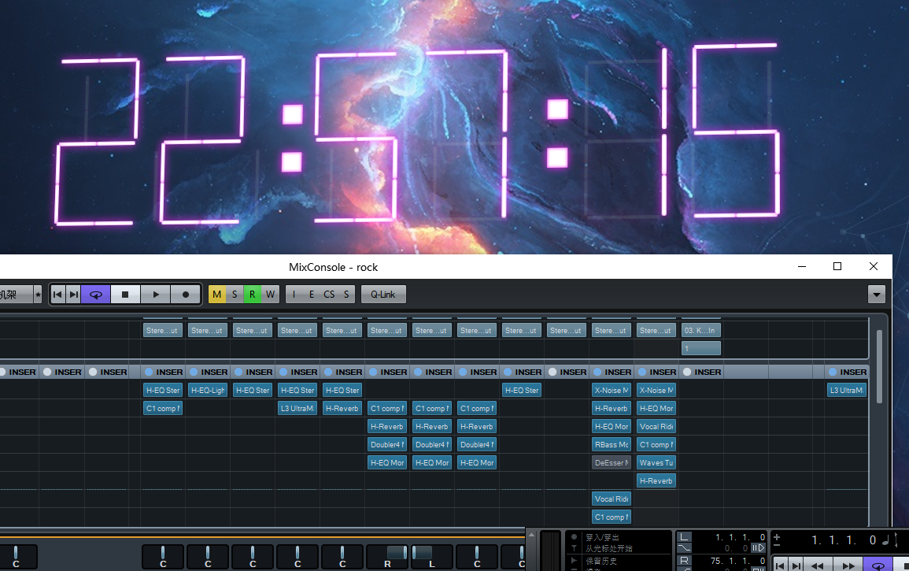The width and height of the screenshot is (909, 571).
Task: Click fast forward in bottom transport panel
Action: (848, 565)
